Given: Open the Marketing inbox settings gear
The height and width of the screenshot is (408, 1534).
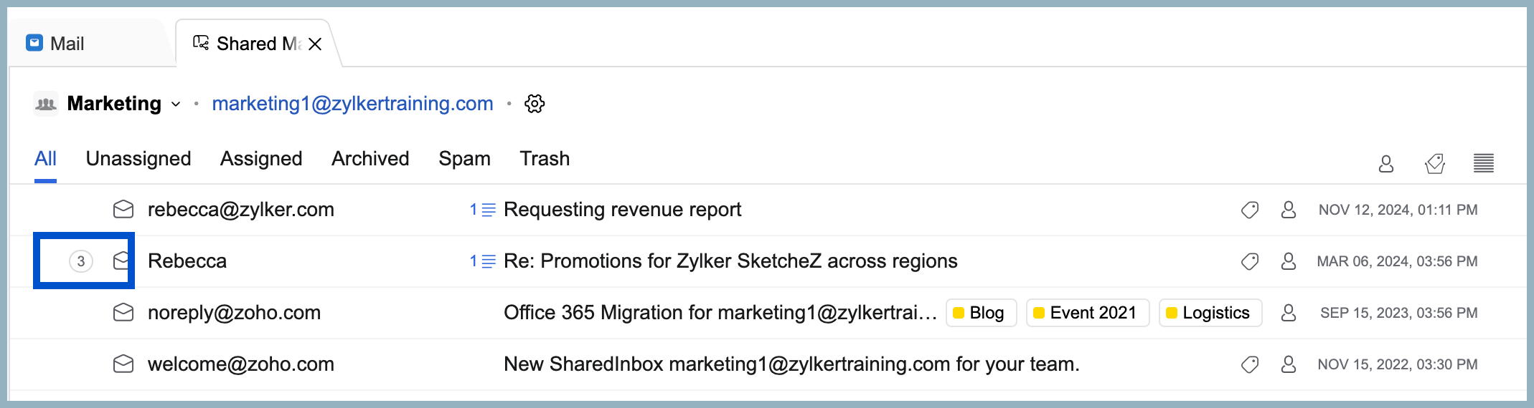Looking at the screenshot, I should click(x=535, y=104).
